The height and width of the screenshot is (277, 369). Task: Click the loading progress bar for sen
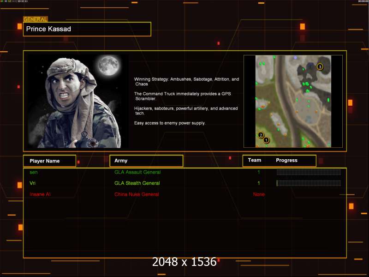click(x=309, y=172)
